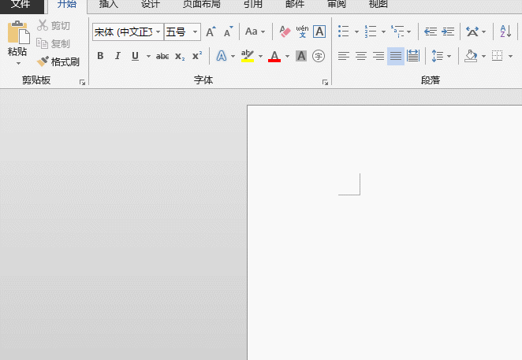Align text left

tap(344, 56)
